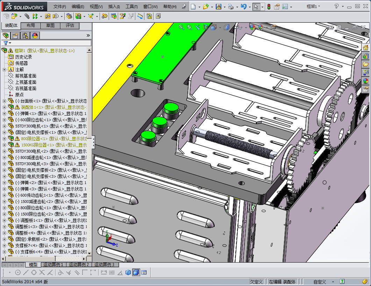Click the Undo arrow icon
This screenshot has height=286, width=371.
244,7
